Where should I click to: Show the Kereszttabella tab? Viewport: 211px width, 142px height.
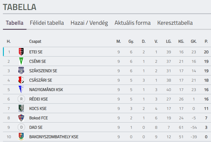click(175, 23)
